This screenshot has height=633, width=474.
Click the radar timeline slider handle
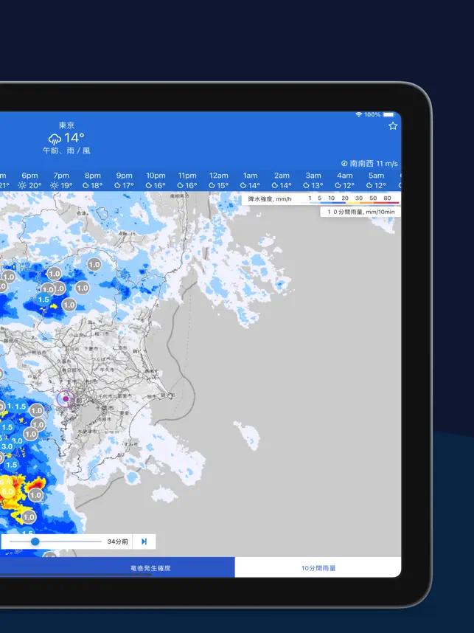(x=35, y=542)
